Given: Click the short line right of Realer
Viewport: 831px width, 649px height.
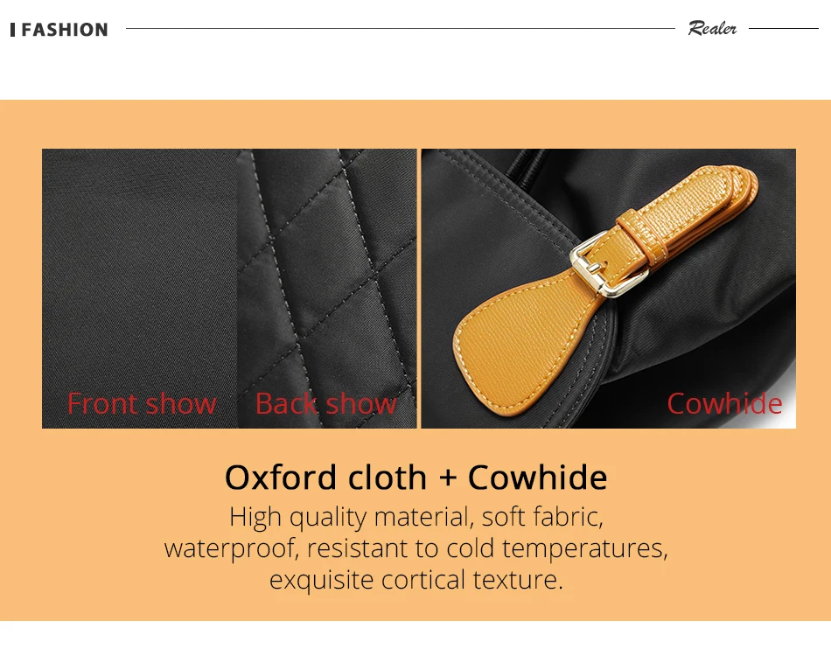Looking at the screenshot, I should click(x=784, y=29).
